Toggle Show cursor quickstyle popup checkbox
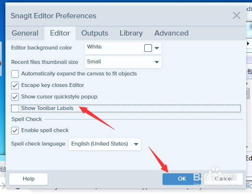Screen dimensions: 252x194 pos(15,97)
